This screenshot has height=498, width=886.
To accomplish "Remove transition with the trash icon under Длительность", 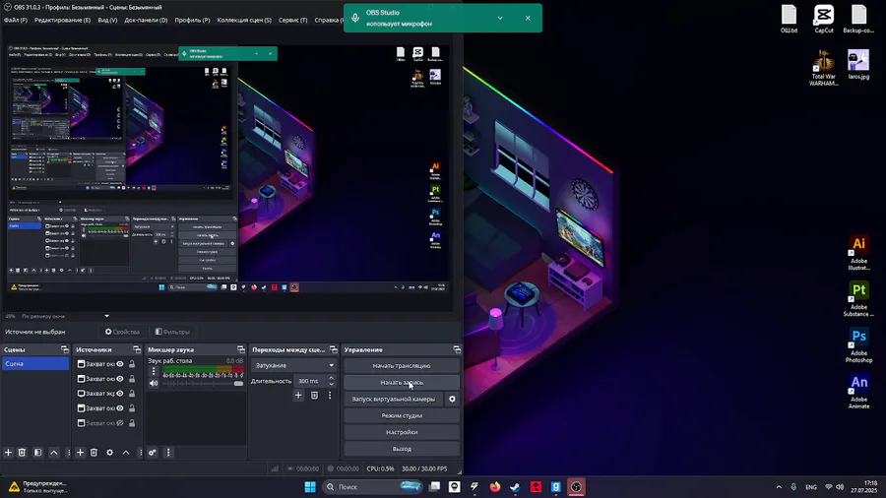I will pyautogui.click(x=315, y=396).
